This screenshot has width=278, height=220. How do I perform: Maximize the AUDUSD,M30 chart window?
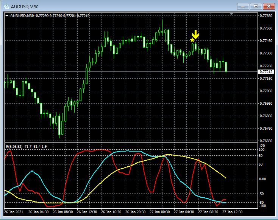(x=256, y=6)
